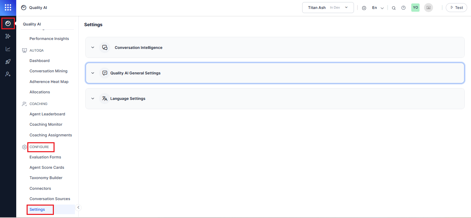
Task: Open the analytics chart sidebar icon
Action: [x=8, y=49]
